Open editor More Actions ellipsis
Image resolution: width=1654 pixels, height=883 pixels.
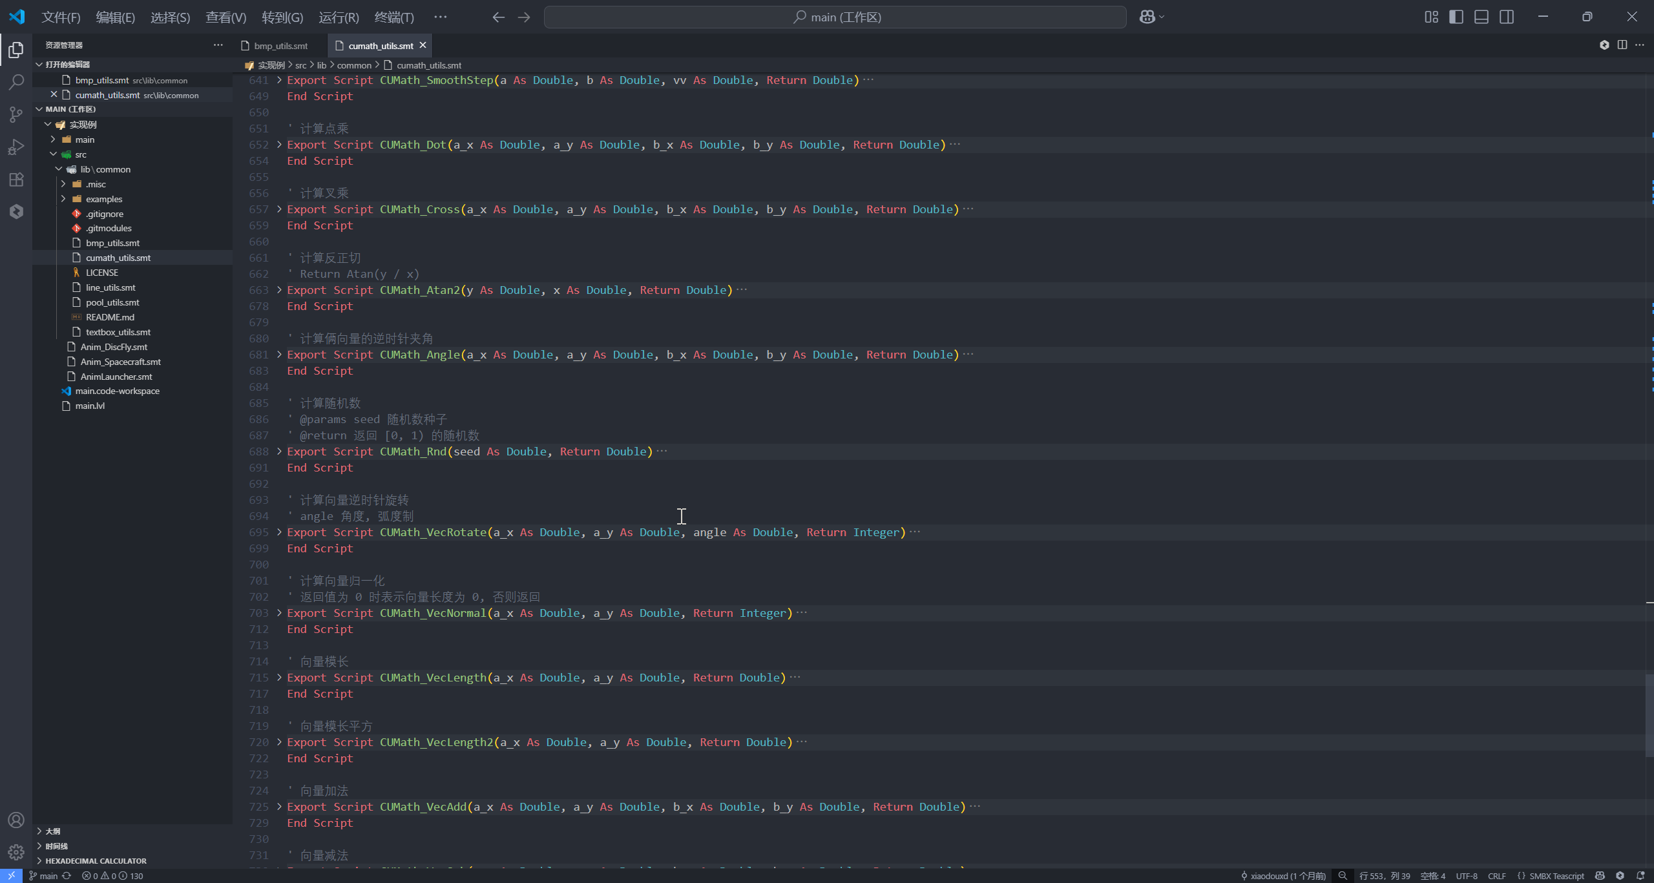coord(1640,45)
